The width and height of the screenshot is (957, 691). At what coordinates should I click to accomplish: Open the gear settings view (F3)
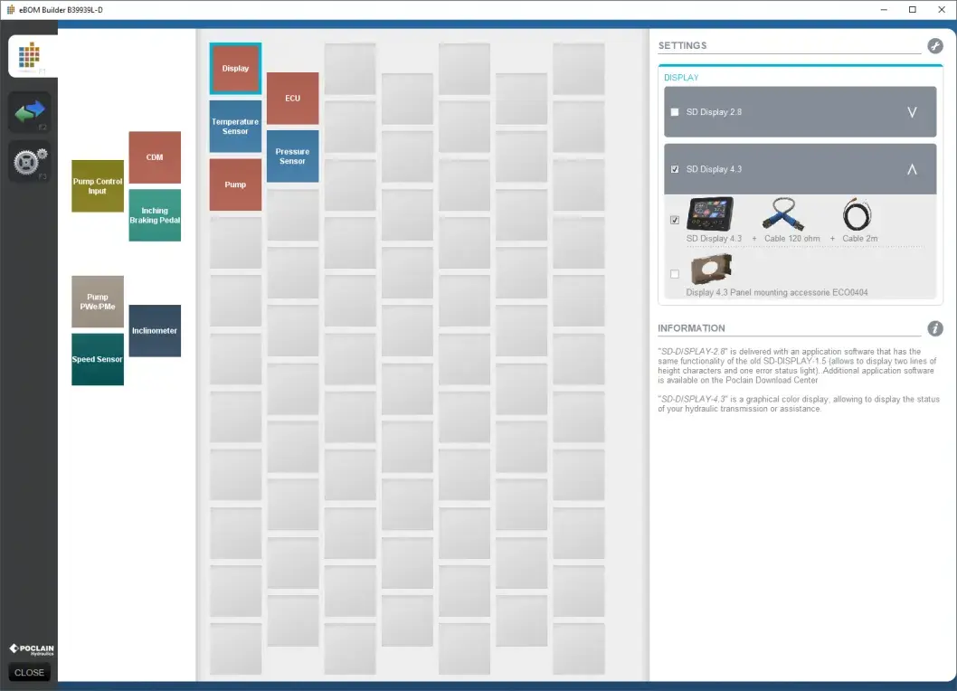pyautogui.click(x=29, y=162)
